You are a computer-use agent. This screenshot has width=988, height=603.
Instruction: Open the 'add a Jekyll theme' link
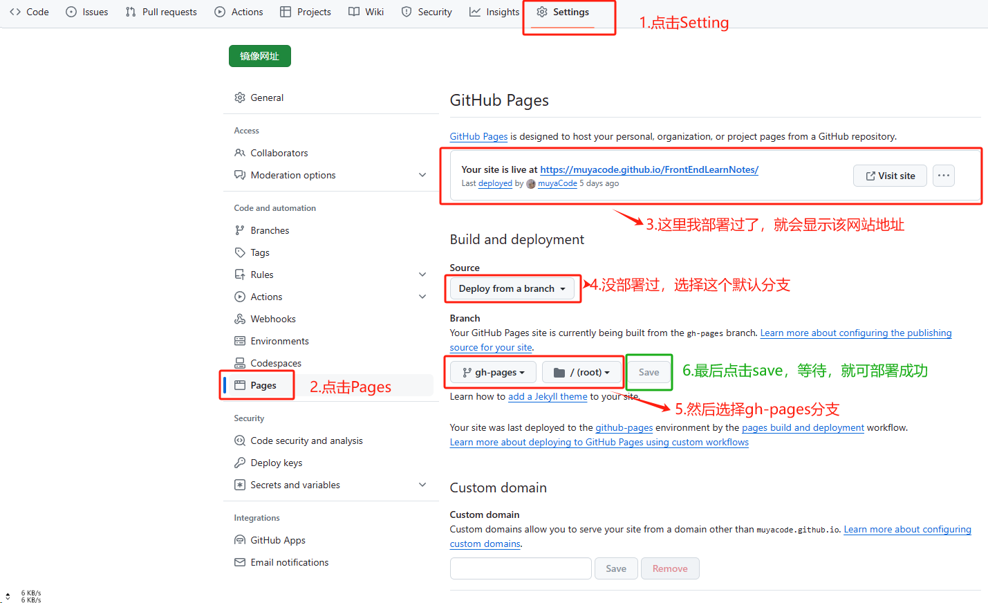[x=548, y=396]
